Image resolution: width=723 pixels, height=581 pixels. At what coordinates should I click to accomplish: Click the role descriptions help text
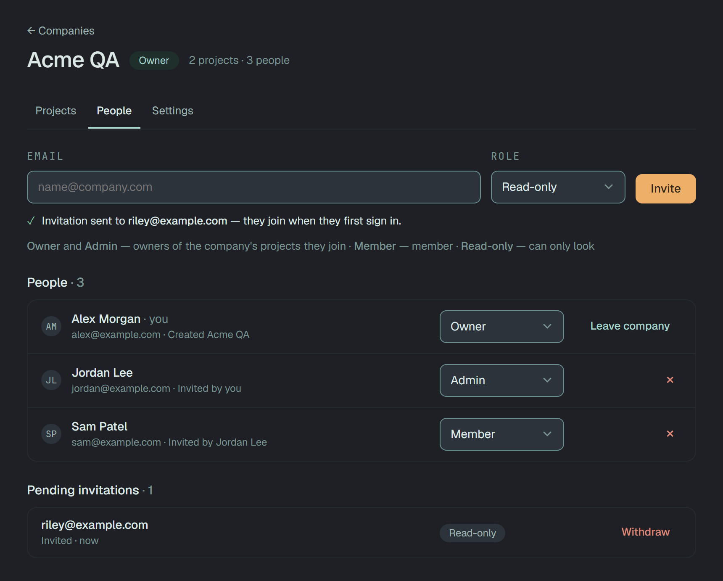311,246
